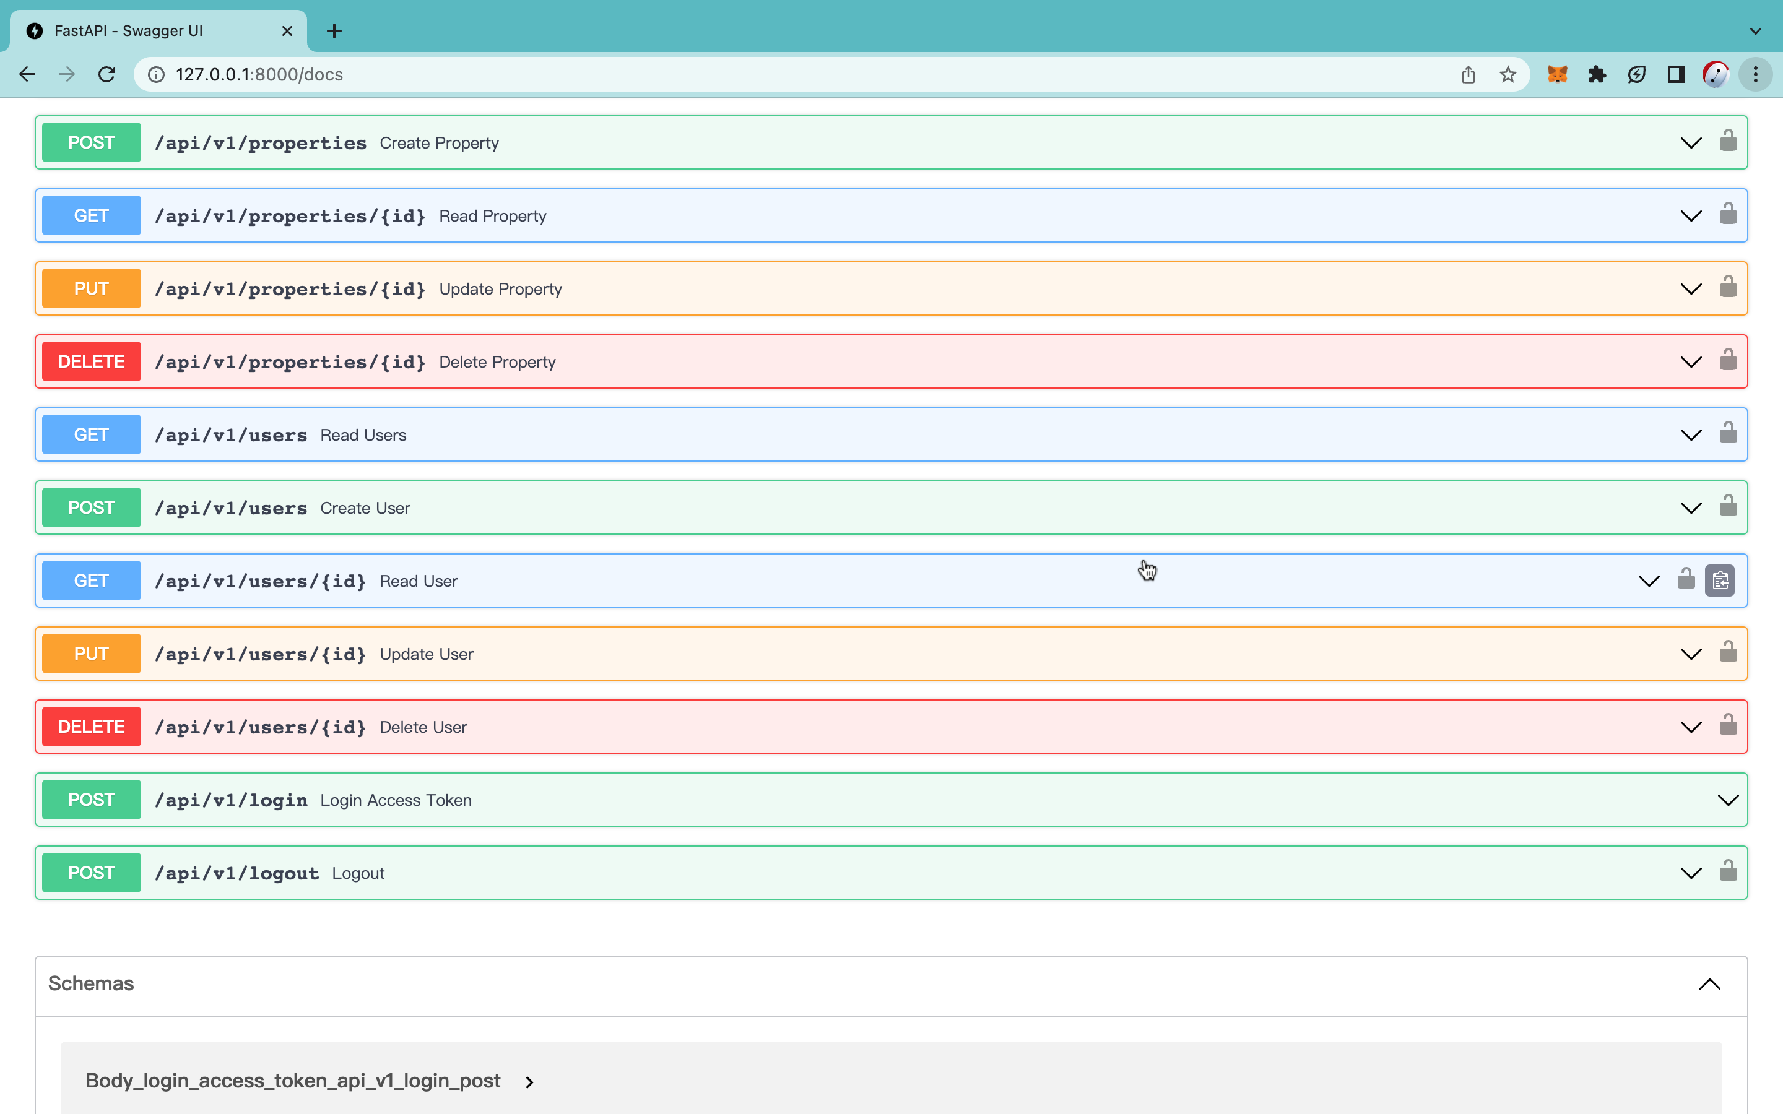This screenshot has height=1114, width=1783.
Task: Toggle lock on PUT Update Property row
Action: 1728,287
